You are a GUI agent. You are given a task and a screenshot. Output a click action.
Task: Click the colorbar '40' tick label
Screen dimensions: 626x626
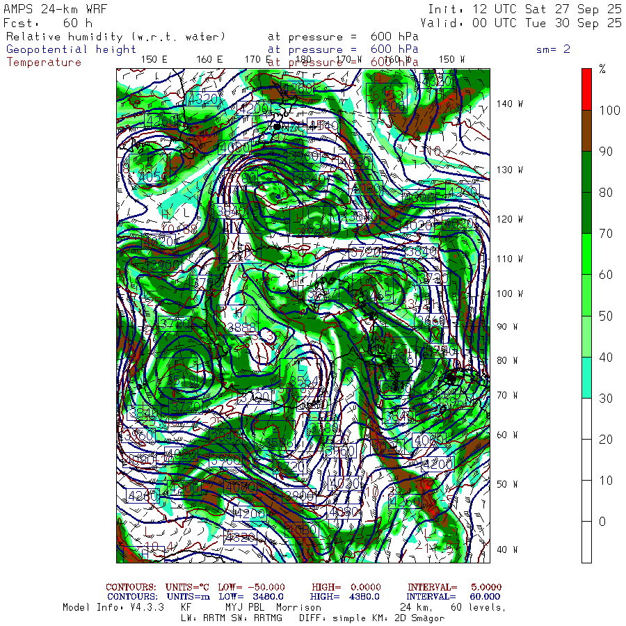click(606, 358)
